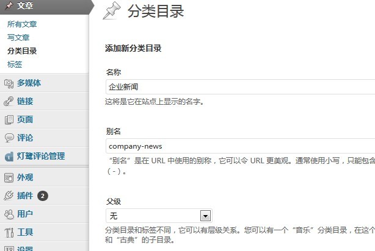This screenshot has height=251, width=375.
Task: Click the 评论 speech bubble icon
Action: (x=9, y=138)
